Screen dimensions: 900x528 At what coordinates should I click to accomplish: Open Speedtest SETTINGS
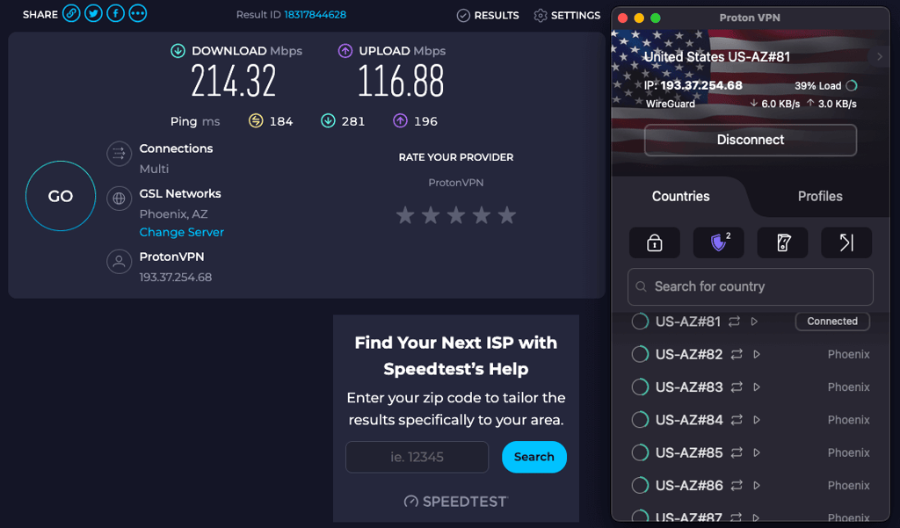click(567, 16)
